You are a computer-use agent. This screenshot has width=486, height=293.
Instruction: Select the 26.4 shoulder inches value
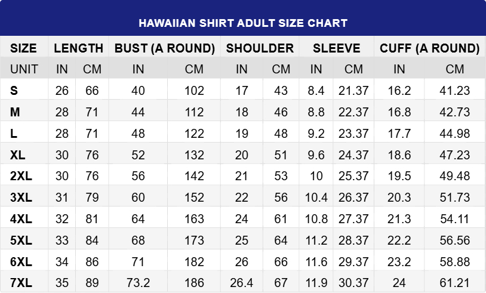click(x=241, y=282)
